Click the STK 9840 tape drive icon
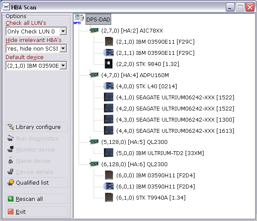The image size is (257, 221). coord(109,64)
